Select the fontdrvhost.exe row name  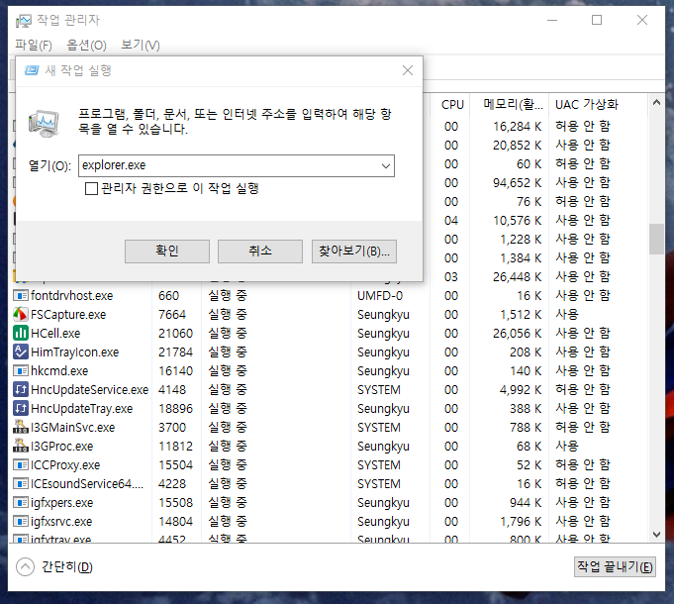[72, 296]
